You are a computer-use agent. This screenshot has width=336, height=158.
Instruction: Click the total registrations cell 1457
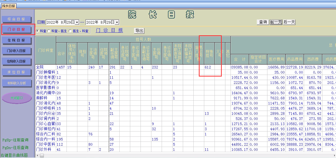click(x=61, y=67)
